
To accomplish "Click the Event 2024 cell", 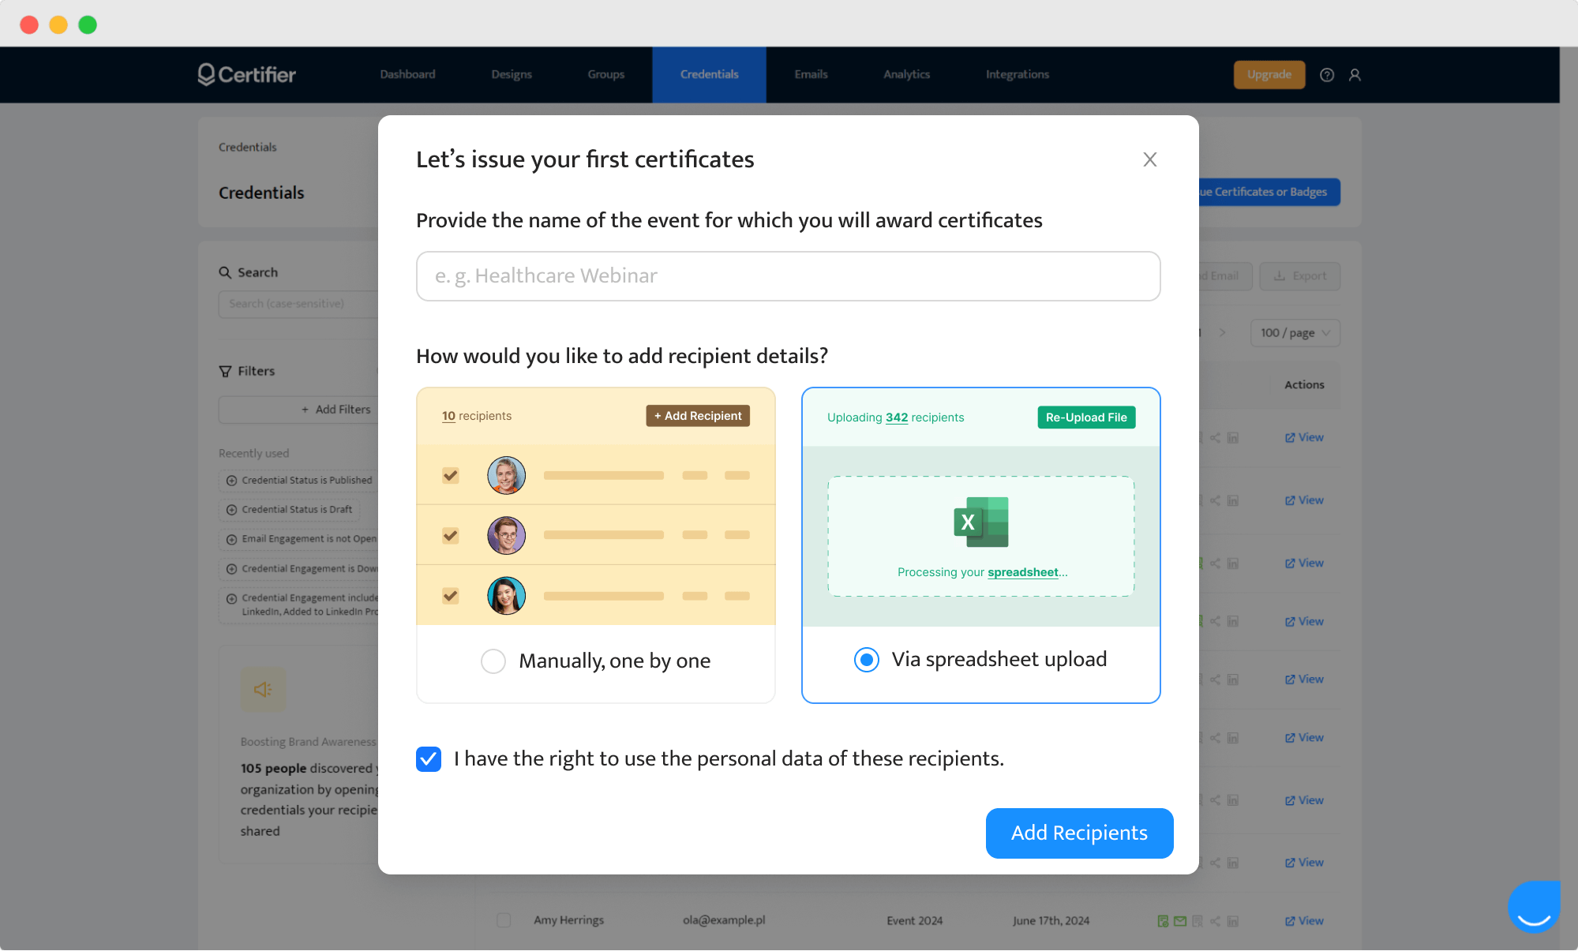I will (914, 920).
